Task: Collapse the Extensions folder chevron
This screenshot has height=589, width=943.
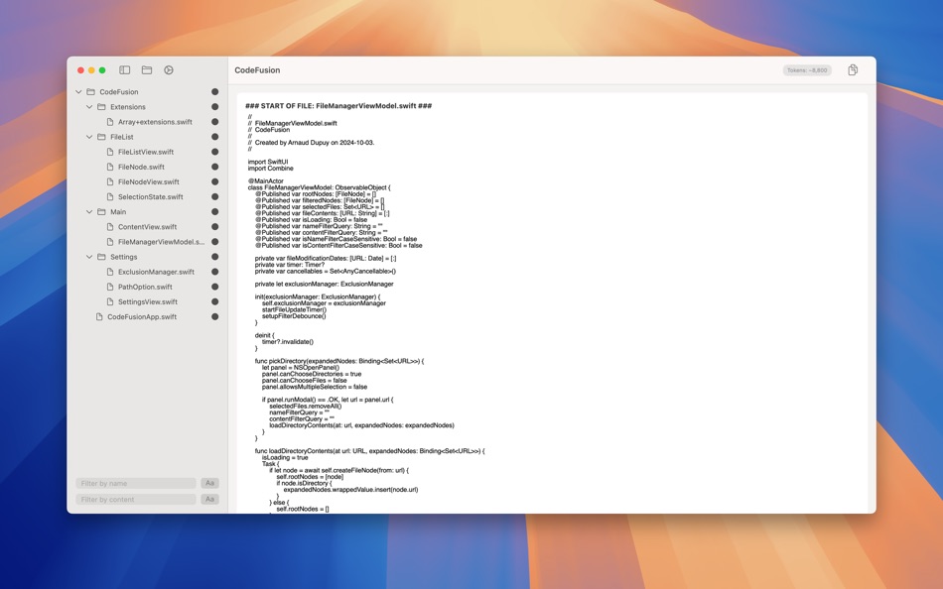Action: pos(89,107)
